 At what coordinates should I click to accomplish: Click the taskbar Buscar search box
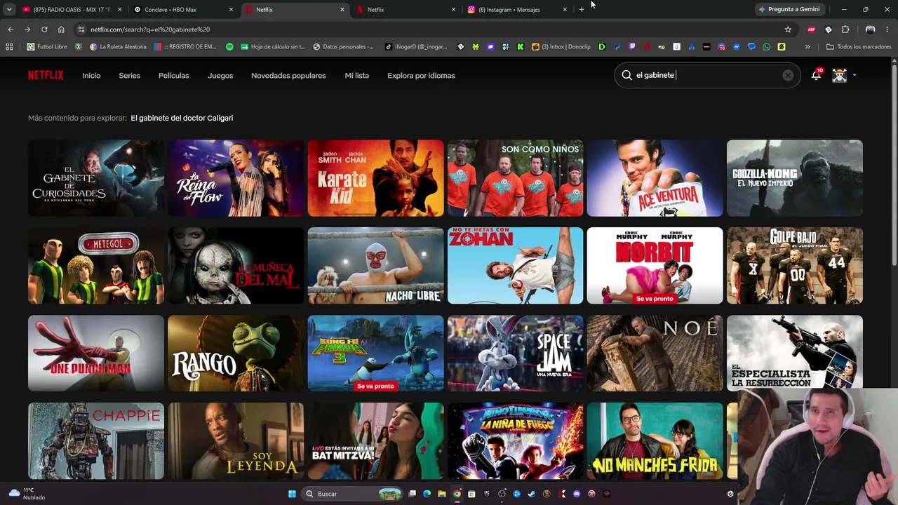click(x=353, y=494)
